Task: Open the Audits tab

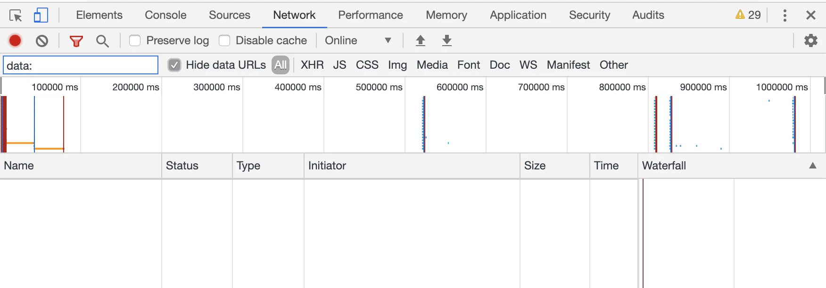Action: pos(648,15)
